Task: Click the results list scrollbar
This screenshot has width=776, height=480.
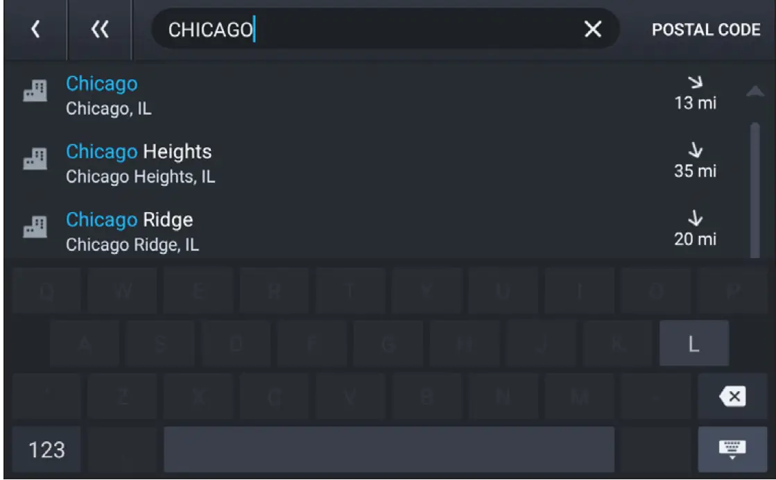Action: [x=755, y=187]
